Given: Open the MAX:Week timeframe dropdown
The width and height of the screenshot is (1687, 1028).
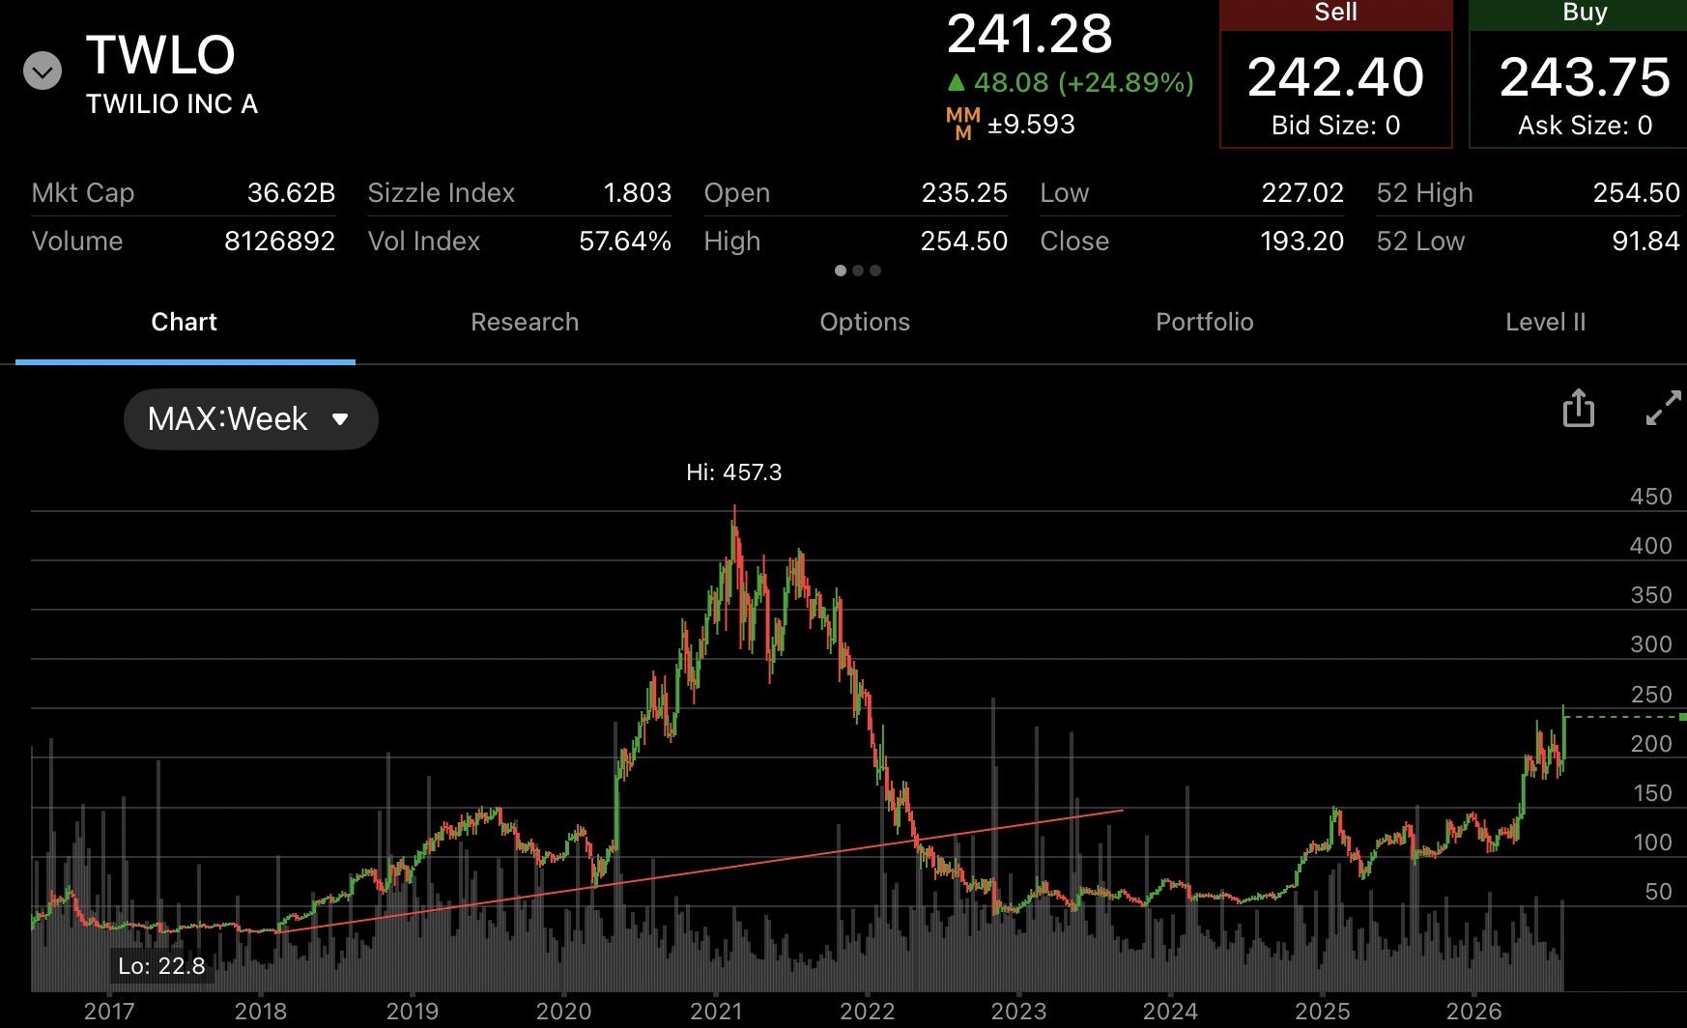Looking at the screenshot, I should pyautogui.click(x=250, y=419).
